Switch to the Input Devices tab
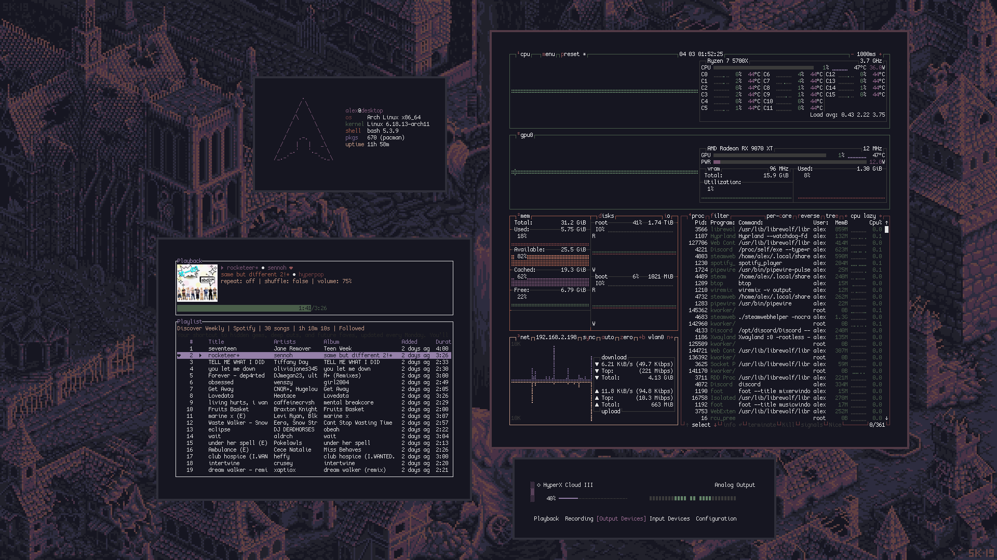Screen dimensions: 997x560 669,519
